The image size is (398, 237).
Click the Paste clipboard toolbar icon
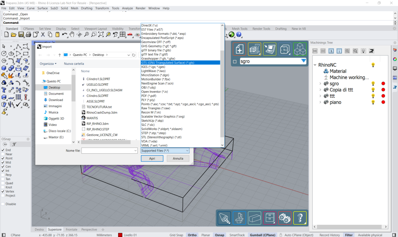(57, 34)
